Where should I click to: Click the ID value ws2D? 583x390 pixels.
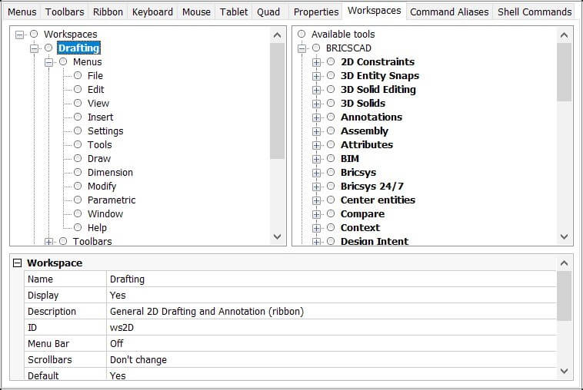[331, 327]
